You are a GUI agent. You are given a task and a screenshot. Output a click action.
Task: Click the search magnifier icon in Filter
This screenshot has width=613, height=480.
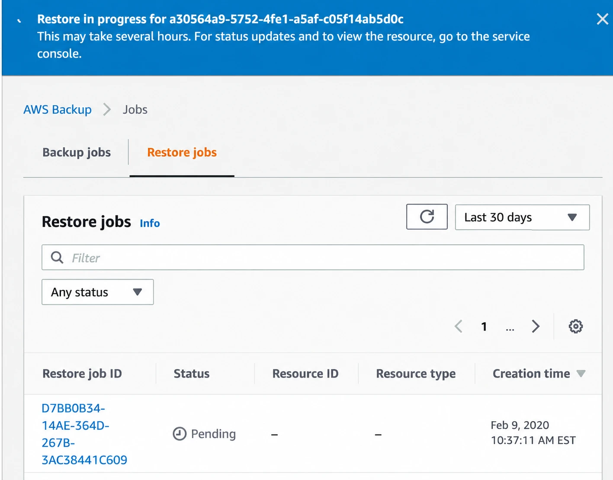pos(57,258)
